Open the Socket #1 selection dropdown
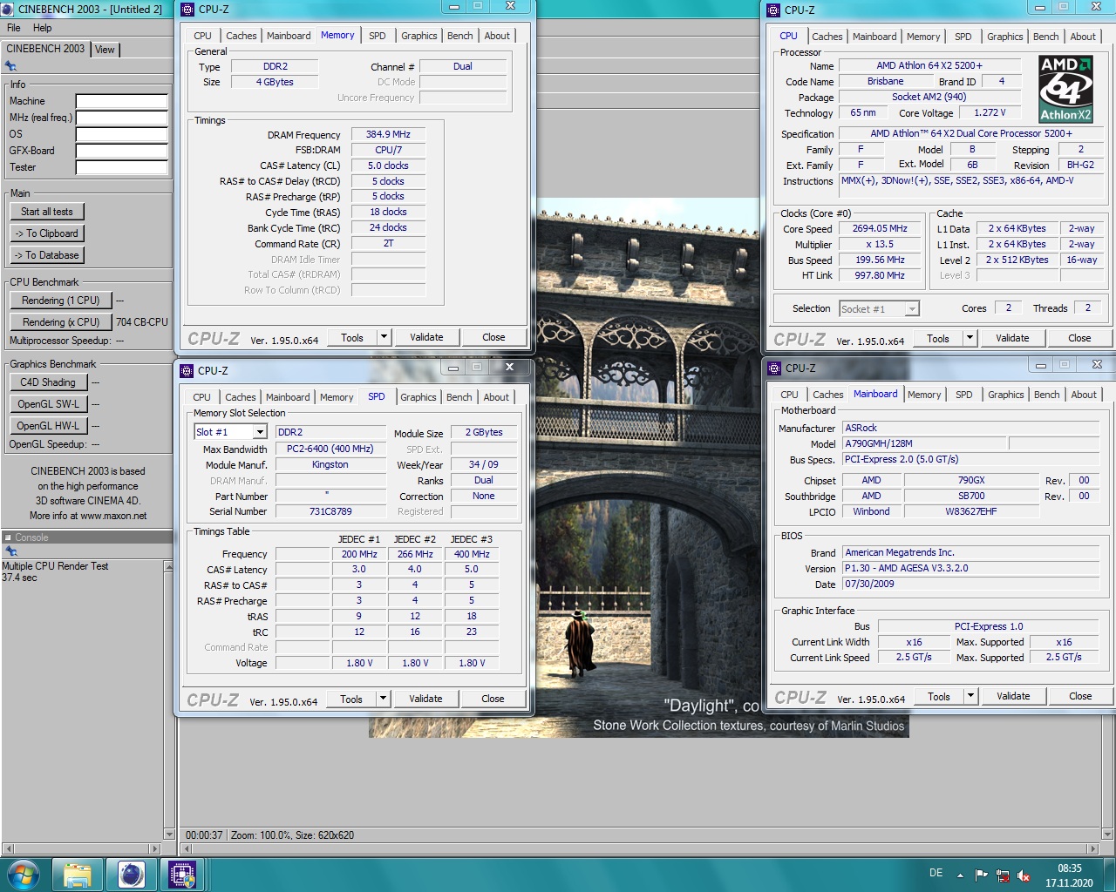Image resolution: width=1116 pixels, height=892 pixels. click(x=912, y=308)
